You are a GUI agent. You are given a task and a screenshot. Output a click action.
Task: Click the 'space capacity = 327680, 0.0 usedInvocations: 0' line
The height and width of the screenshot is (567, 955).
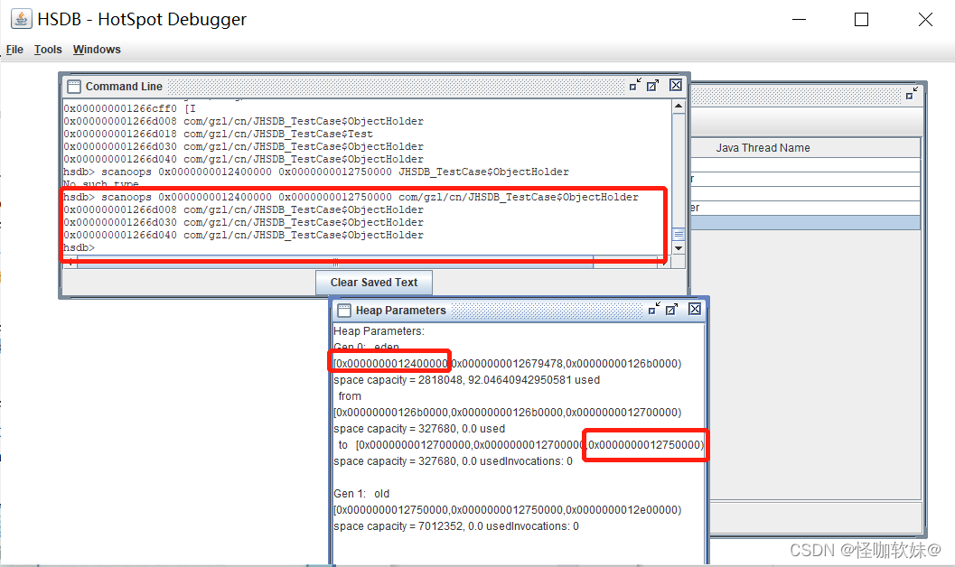[454, 461]
